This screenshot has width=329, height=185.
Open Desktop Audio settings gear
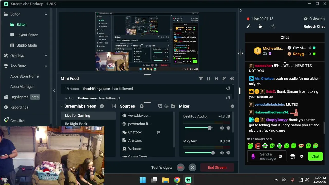pyautogui.click(x=228, y=128)
